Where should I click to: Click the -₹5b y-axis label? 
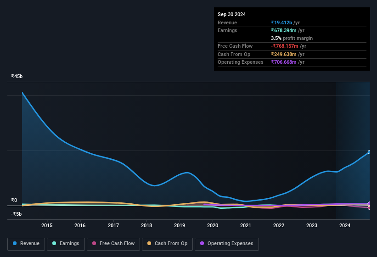pyautogui.click(x=16, y=214)
